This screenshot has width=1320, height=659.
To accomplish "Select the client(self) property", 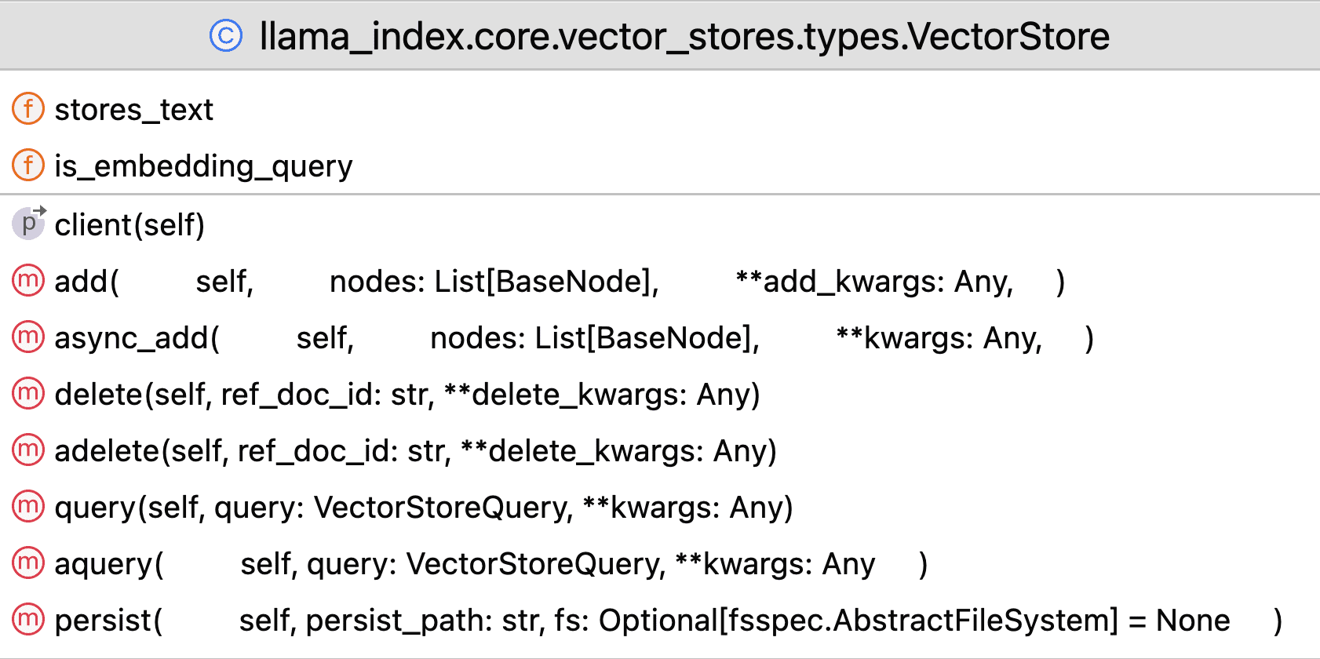I will pyautogui.click(x=129, y=225).
